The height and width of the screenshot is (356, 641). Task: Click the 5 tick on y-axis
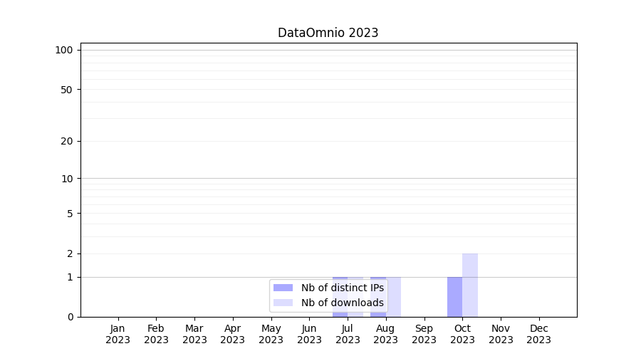point(70,214)
